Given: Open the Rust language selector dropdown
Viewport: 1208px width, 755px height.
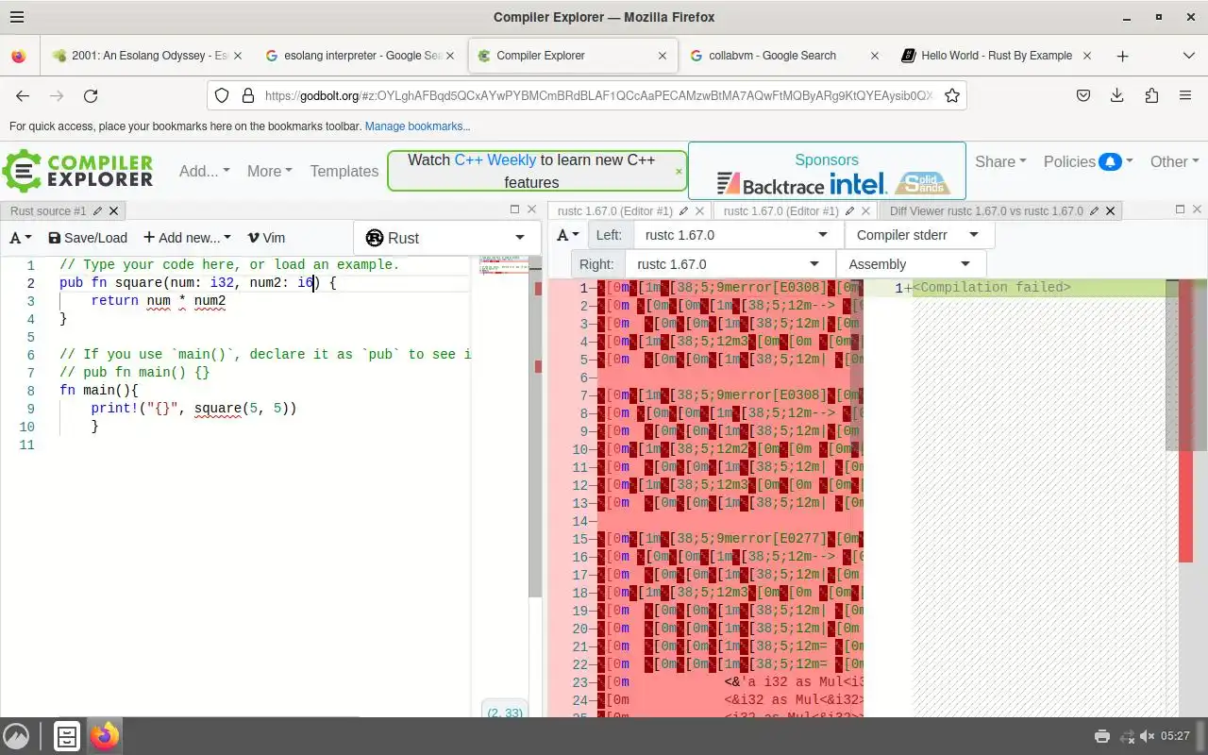Looking at the screenshot, I should pos(446,238).
